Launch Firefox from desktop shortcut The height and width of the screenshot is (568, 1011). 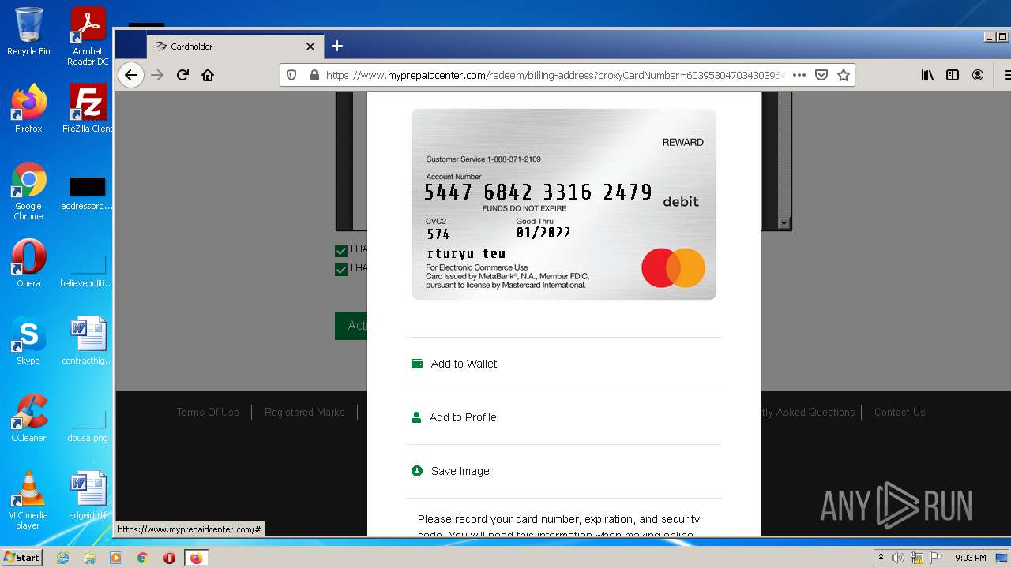(28, 109)
